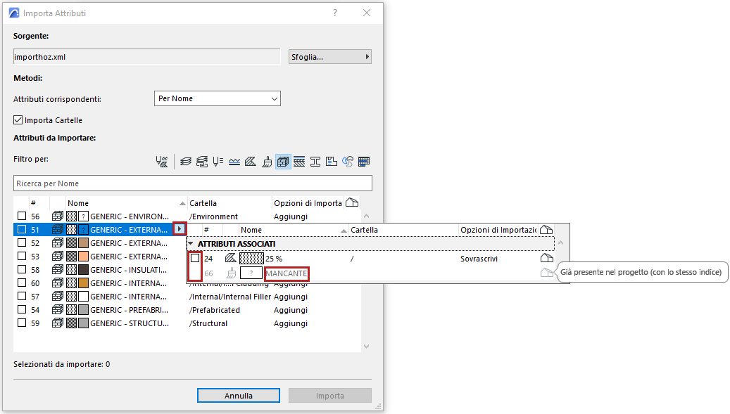
Task: Click the Annulla button
Action: pos(238,395)
